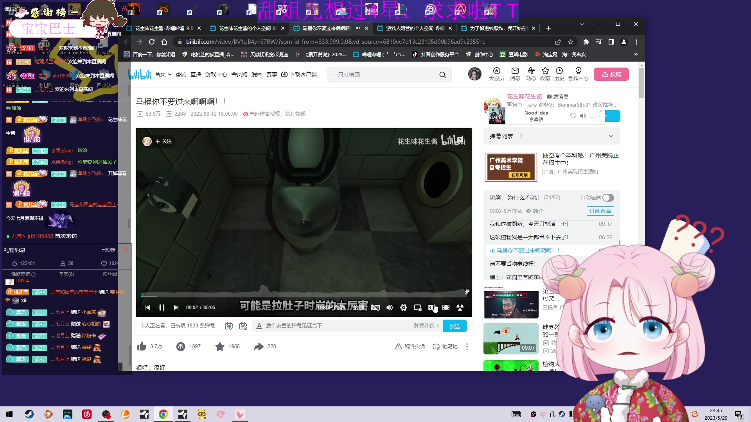Open 简介 of the playlist
This screenshot has width=751, height=422.
coord(535,211)
